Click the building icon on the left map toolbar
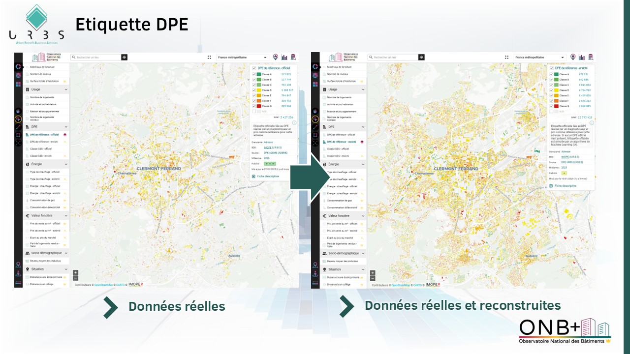Image resolution: width=630 pixels, height=354 pixels. point(293,57)
